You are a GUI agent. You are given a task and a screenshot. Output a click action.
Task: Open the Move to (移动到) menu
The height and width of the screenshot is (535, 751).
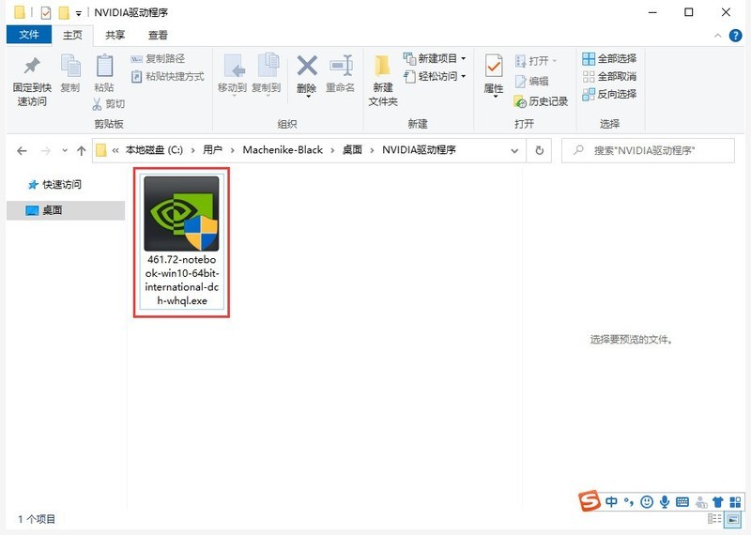tap(232, 74)
